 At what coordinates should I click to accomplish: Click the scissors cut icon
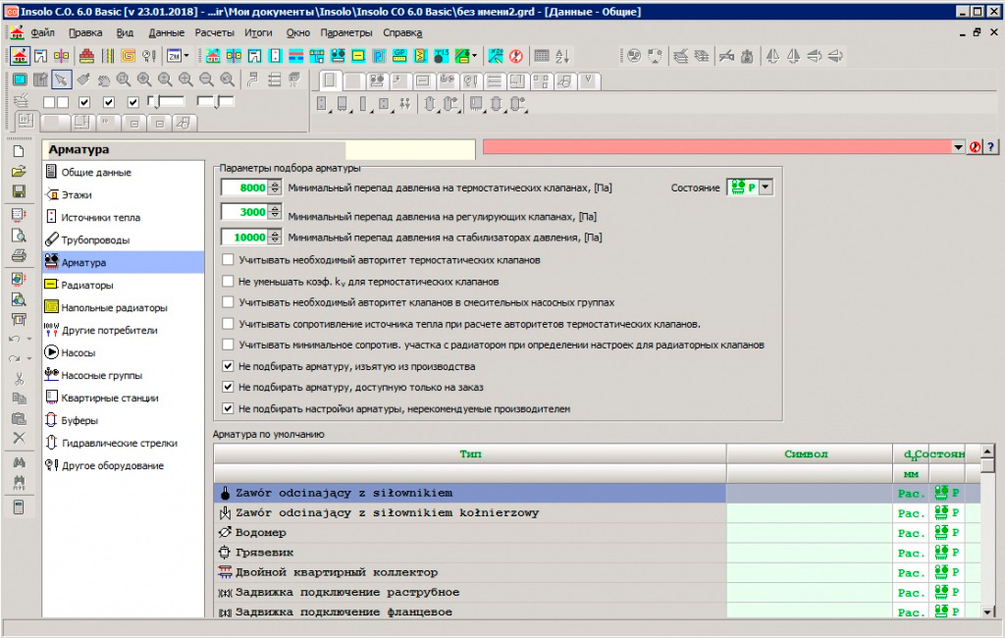(x=19, y=378)
